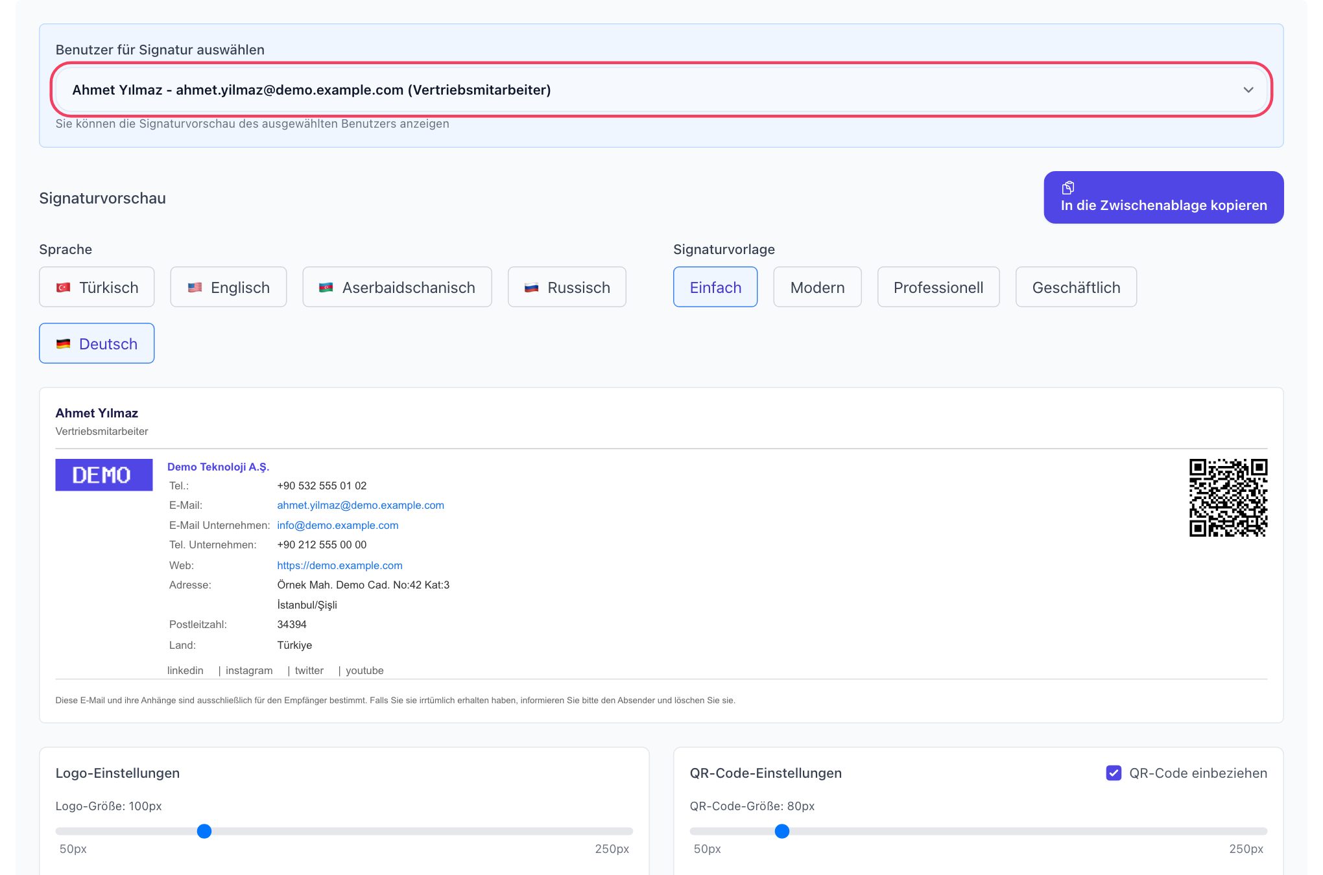Viewport: 1323px width, 875px height.
Task: Click the Azerbaijan flag icon
Action: tap(326, 287)
